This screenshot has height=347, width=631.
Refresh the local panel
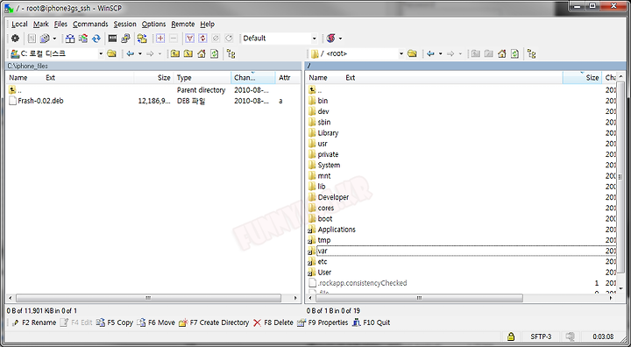214,53
